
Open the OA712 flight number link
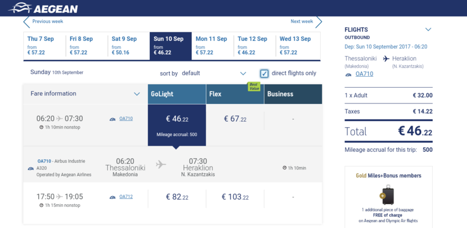[126, 197]
